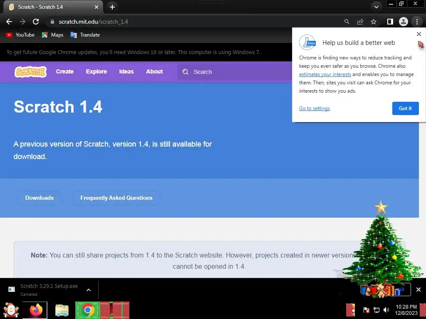Open the Explore menu item

point(97,71)
